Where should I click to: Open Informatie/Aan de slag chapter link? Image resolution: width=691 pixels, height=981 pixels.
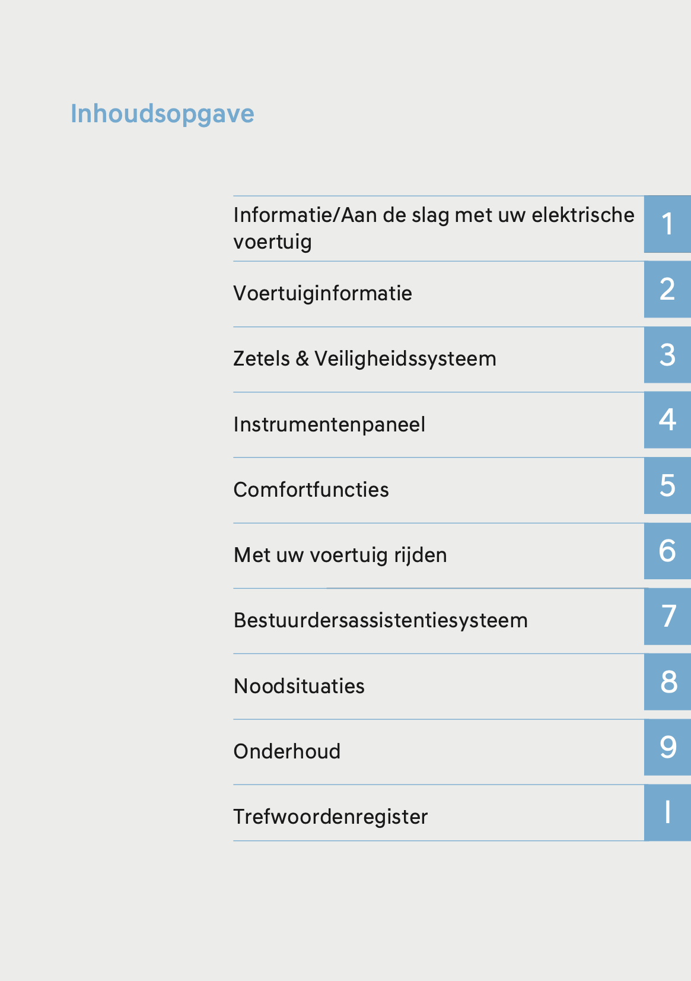[434, 228]
